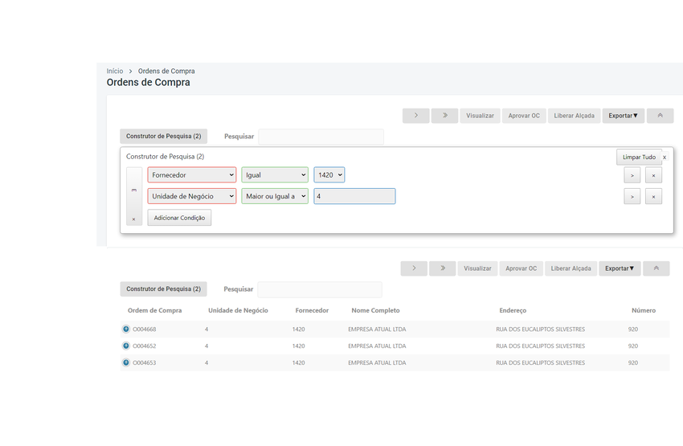Indent Fornecedor condition with > button
This screenshot has width=683, height=446.
pyautogui.click(x=632, y=175)
